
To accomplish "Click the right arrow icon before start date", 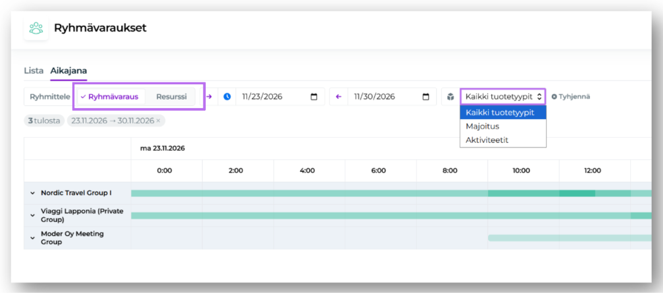I will click(209, 97).
